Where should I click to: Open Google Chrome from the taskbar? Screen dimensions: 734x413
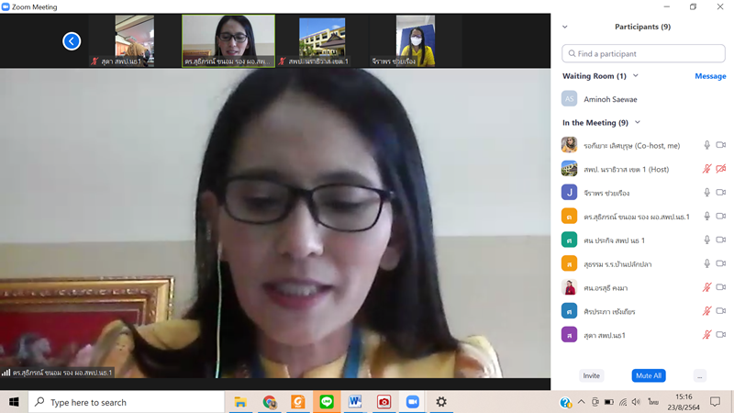tap(270, 402)
